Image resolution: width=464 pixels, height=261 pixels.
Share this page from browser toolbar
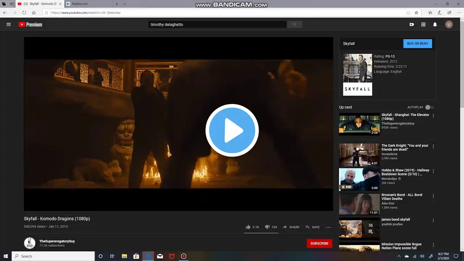coord(449,13)
